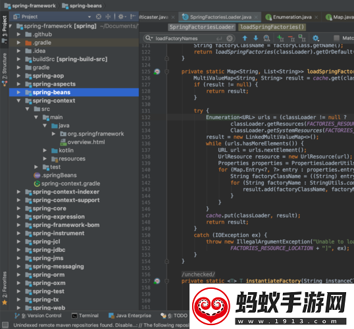Toggle the fold marker at line 154
Viewport: 354px width, 329px height.
[x=167, y=261]
